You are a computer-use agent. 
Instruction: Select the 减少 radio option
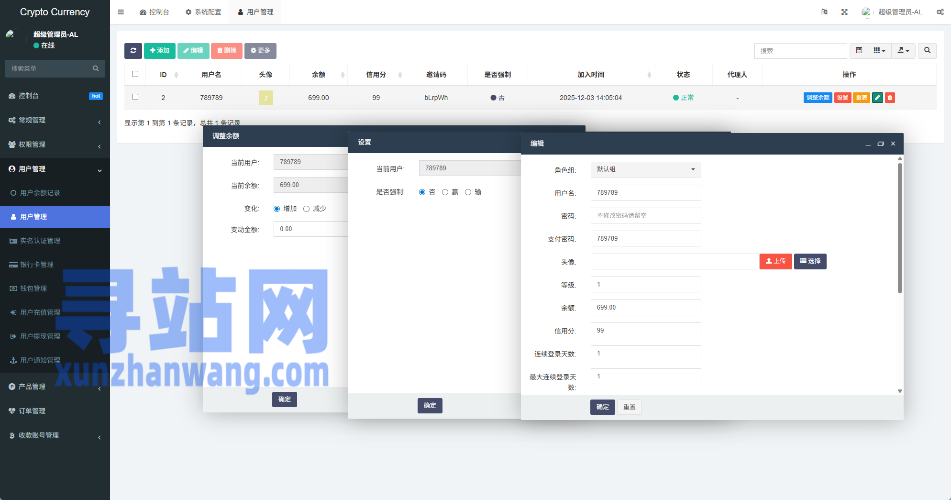click(x=306, y=209)
